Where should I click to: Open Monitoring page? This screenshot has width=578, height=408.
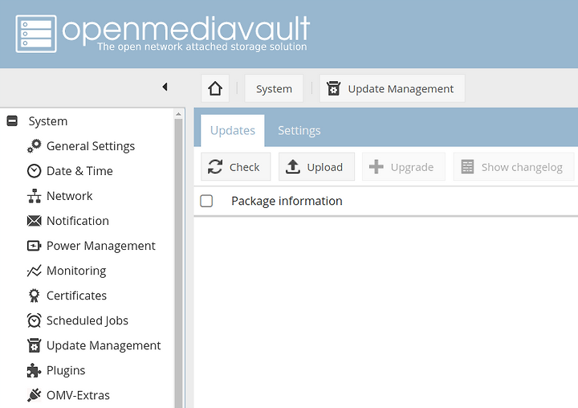76,271
